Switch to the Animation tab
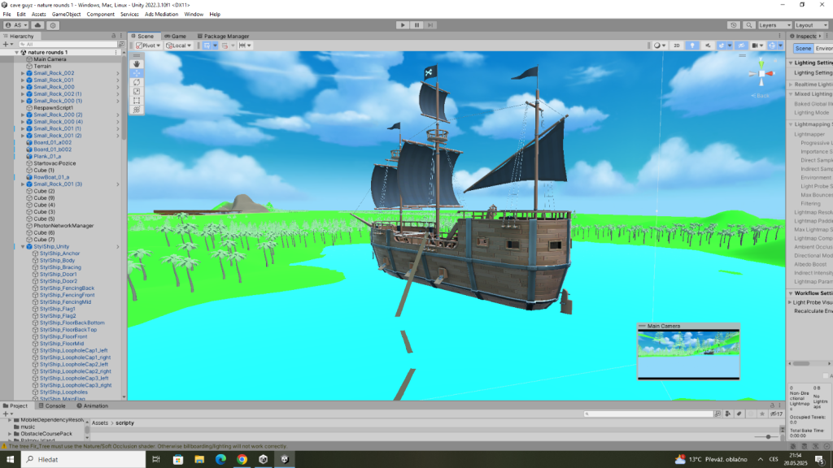Image resolution: width=833 pixels, height=468 pixels. pos(93,406)
